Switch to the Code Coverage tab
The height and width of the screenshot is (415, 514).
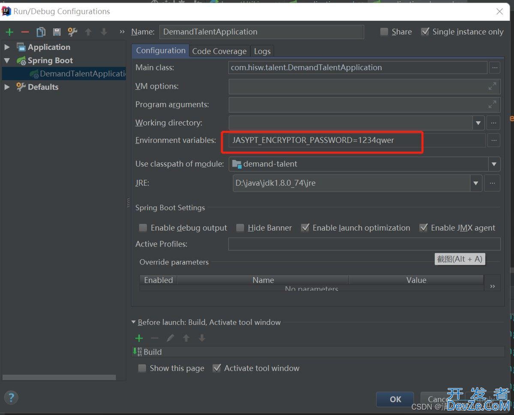click(219, 51)
